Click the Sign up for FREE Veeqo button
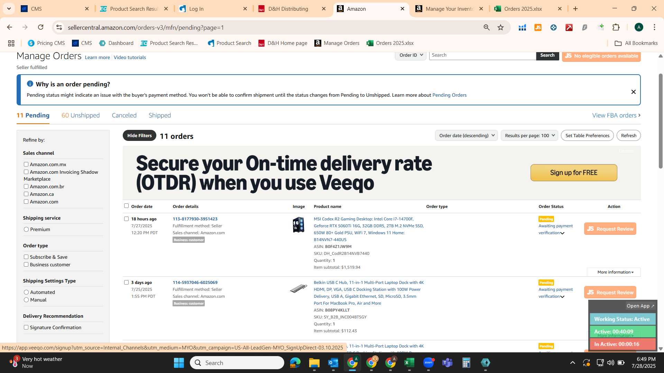The height and width of the screenshot is (373, 664). [x=573, y=173]
